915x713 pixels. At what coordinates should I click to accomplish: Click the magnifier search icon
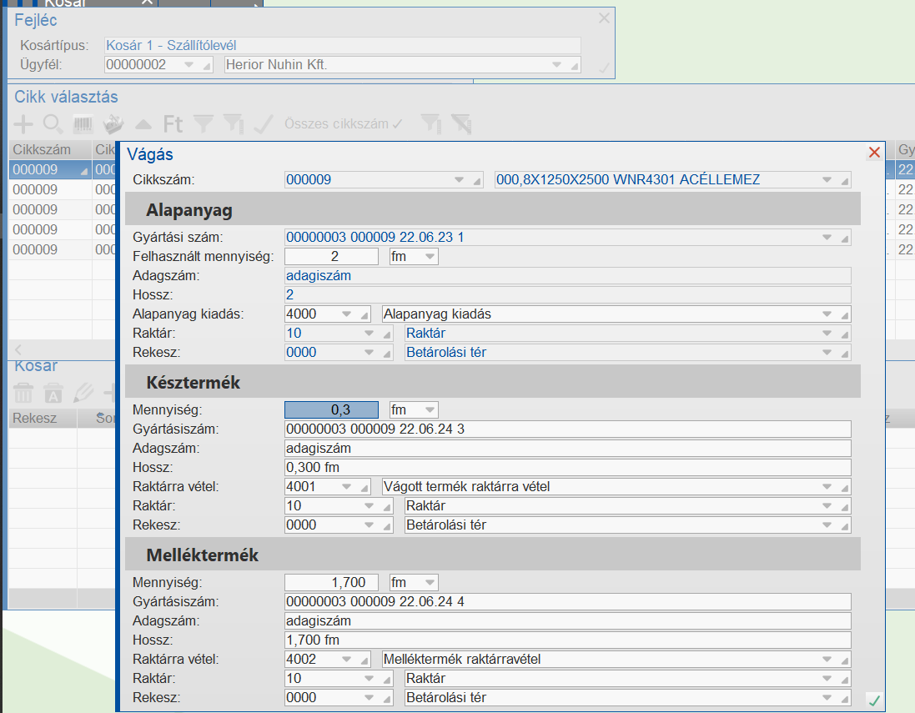click(x=53, y=124)
